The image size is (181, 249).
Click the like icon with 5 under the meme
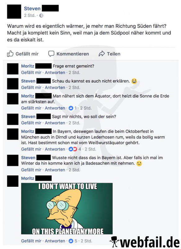71,241
